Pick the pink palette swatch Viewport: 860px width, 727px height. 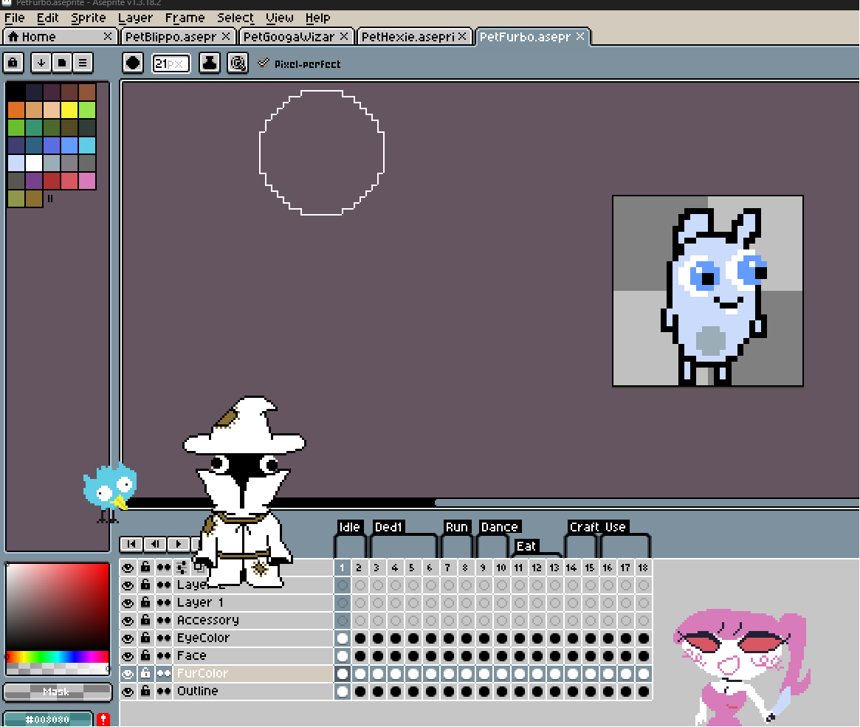[86, 180]
